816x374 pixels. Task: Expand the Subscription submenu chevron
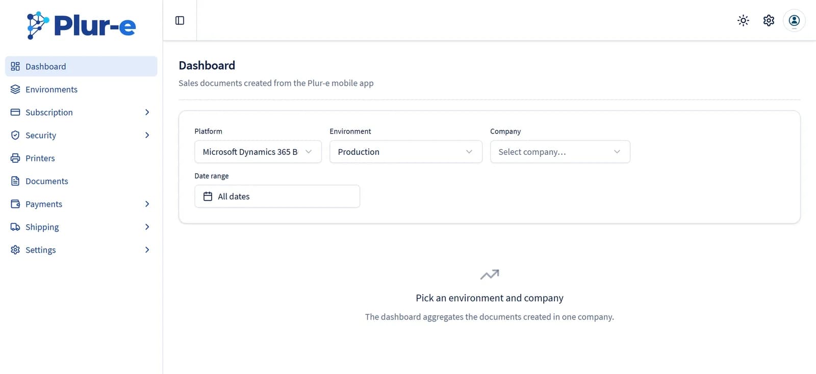click(147, 112)
